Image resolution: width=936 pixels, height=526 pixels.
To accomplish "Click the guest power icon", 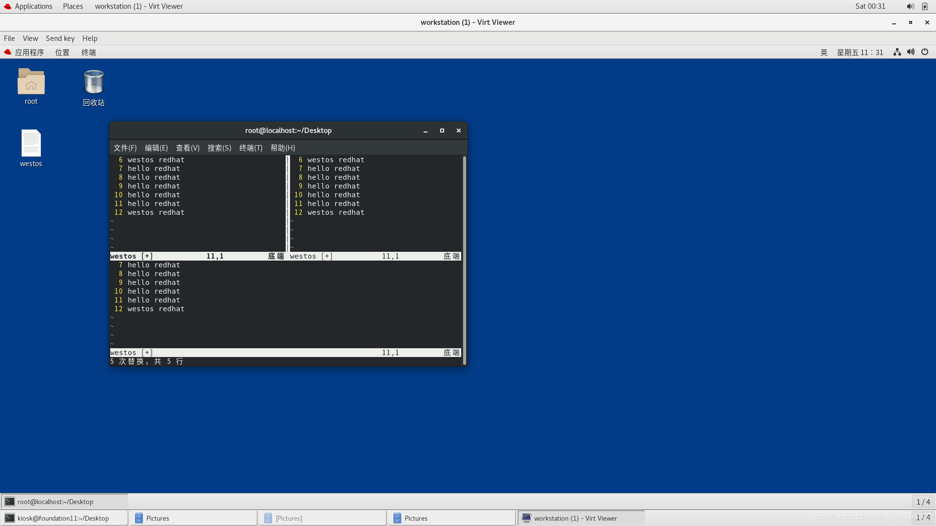I will pos(925,52).
